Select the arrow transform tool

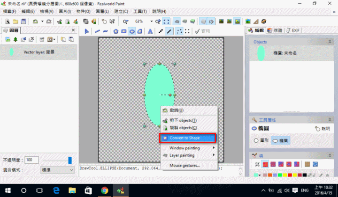pyautogui.click(x=87, y=31)
